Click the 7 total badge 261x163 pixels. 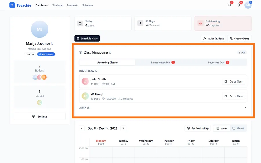click(242, 52)
